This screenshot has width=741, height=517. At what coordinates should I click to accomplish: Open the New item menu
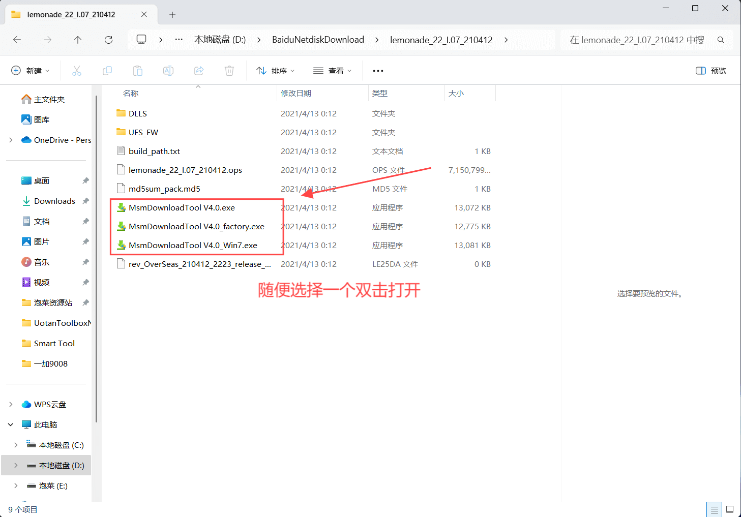point(31,71)
